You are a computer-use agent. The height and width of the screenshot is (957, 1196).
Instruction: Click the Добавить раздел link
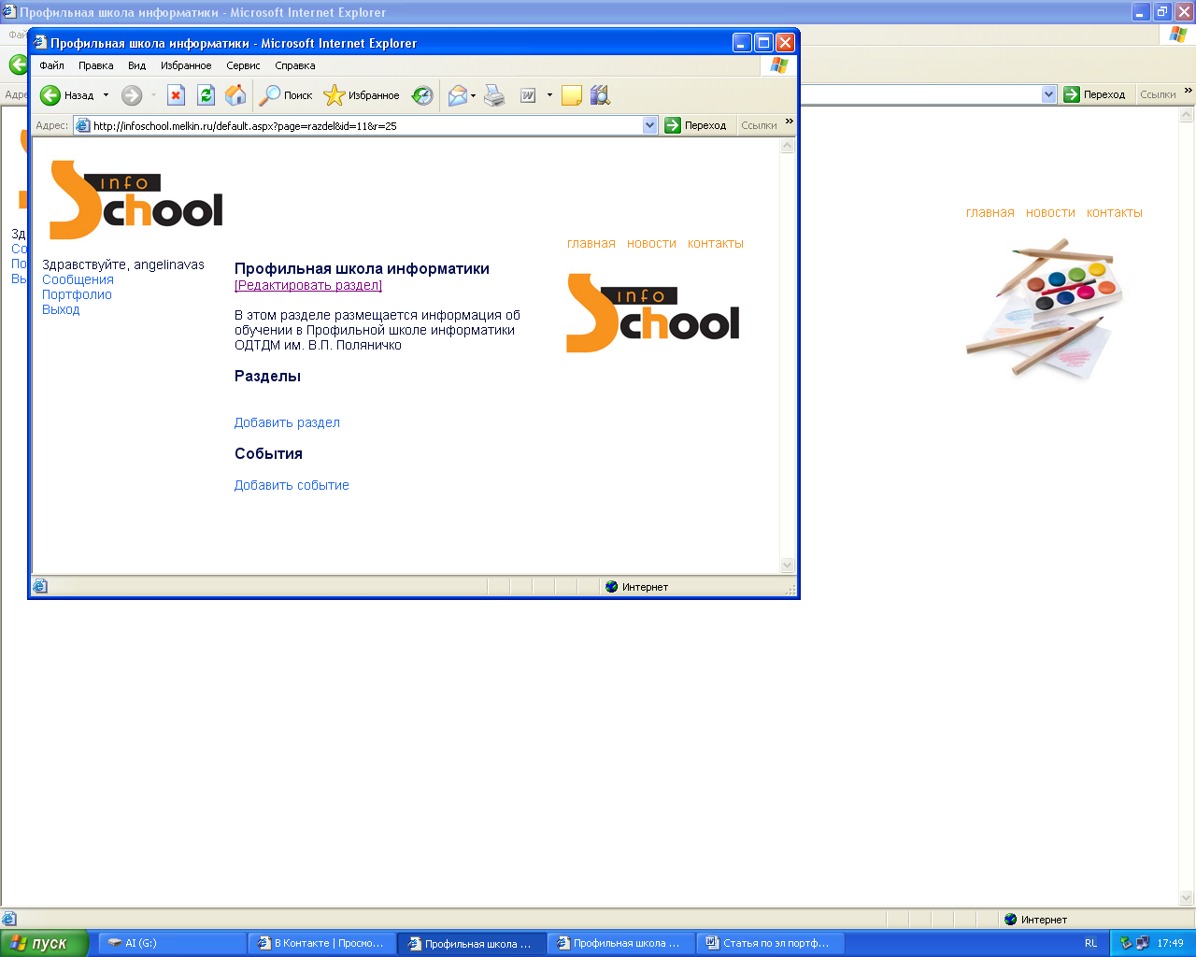pos(287,422)
